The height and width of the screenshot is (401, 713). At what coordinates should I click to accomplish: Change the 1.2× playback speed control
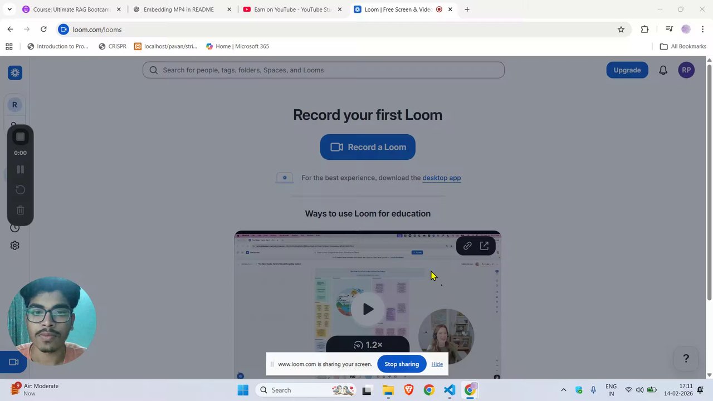(x=368, y=345)
